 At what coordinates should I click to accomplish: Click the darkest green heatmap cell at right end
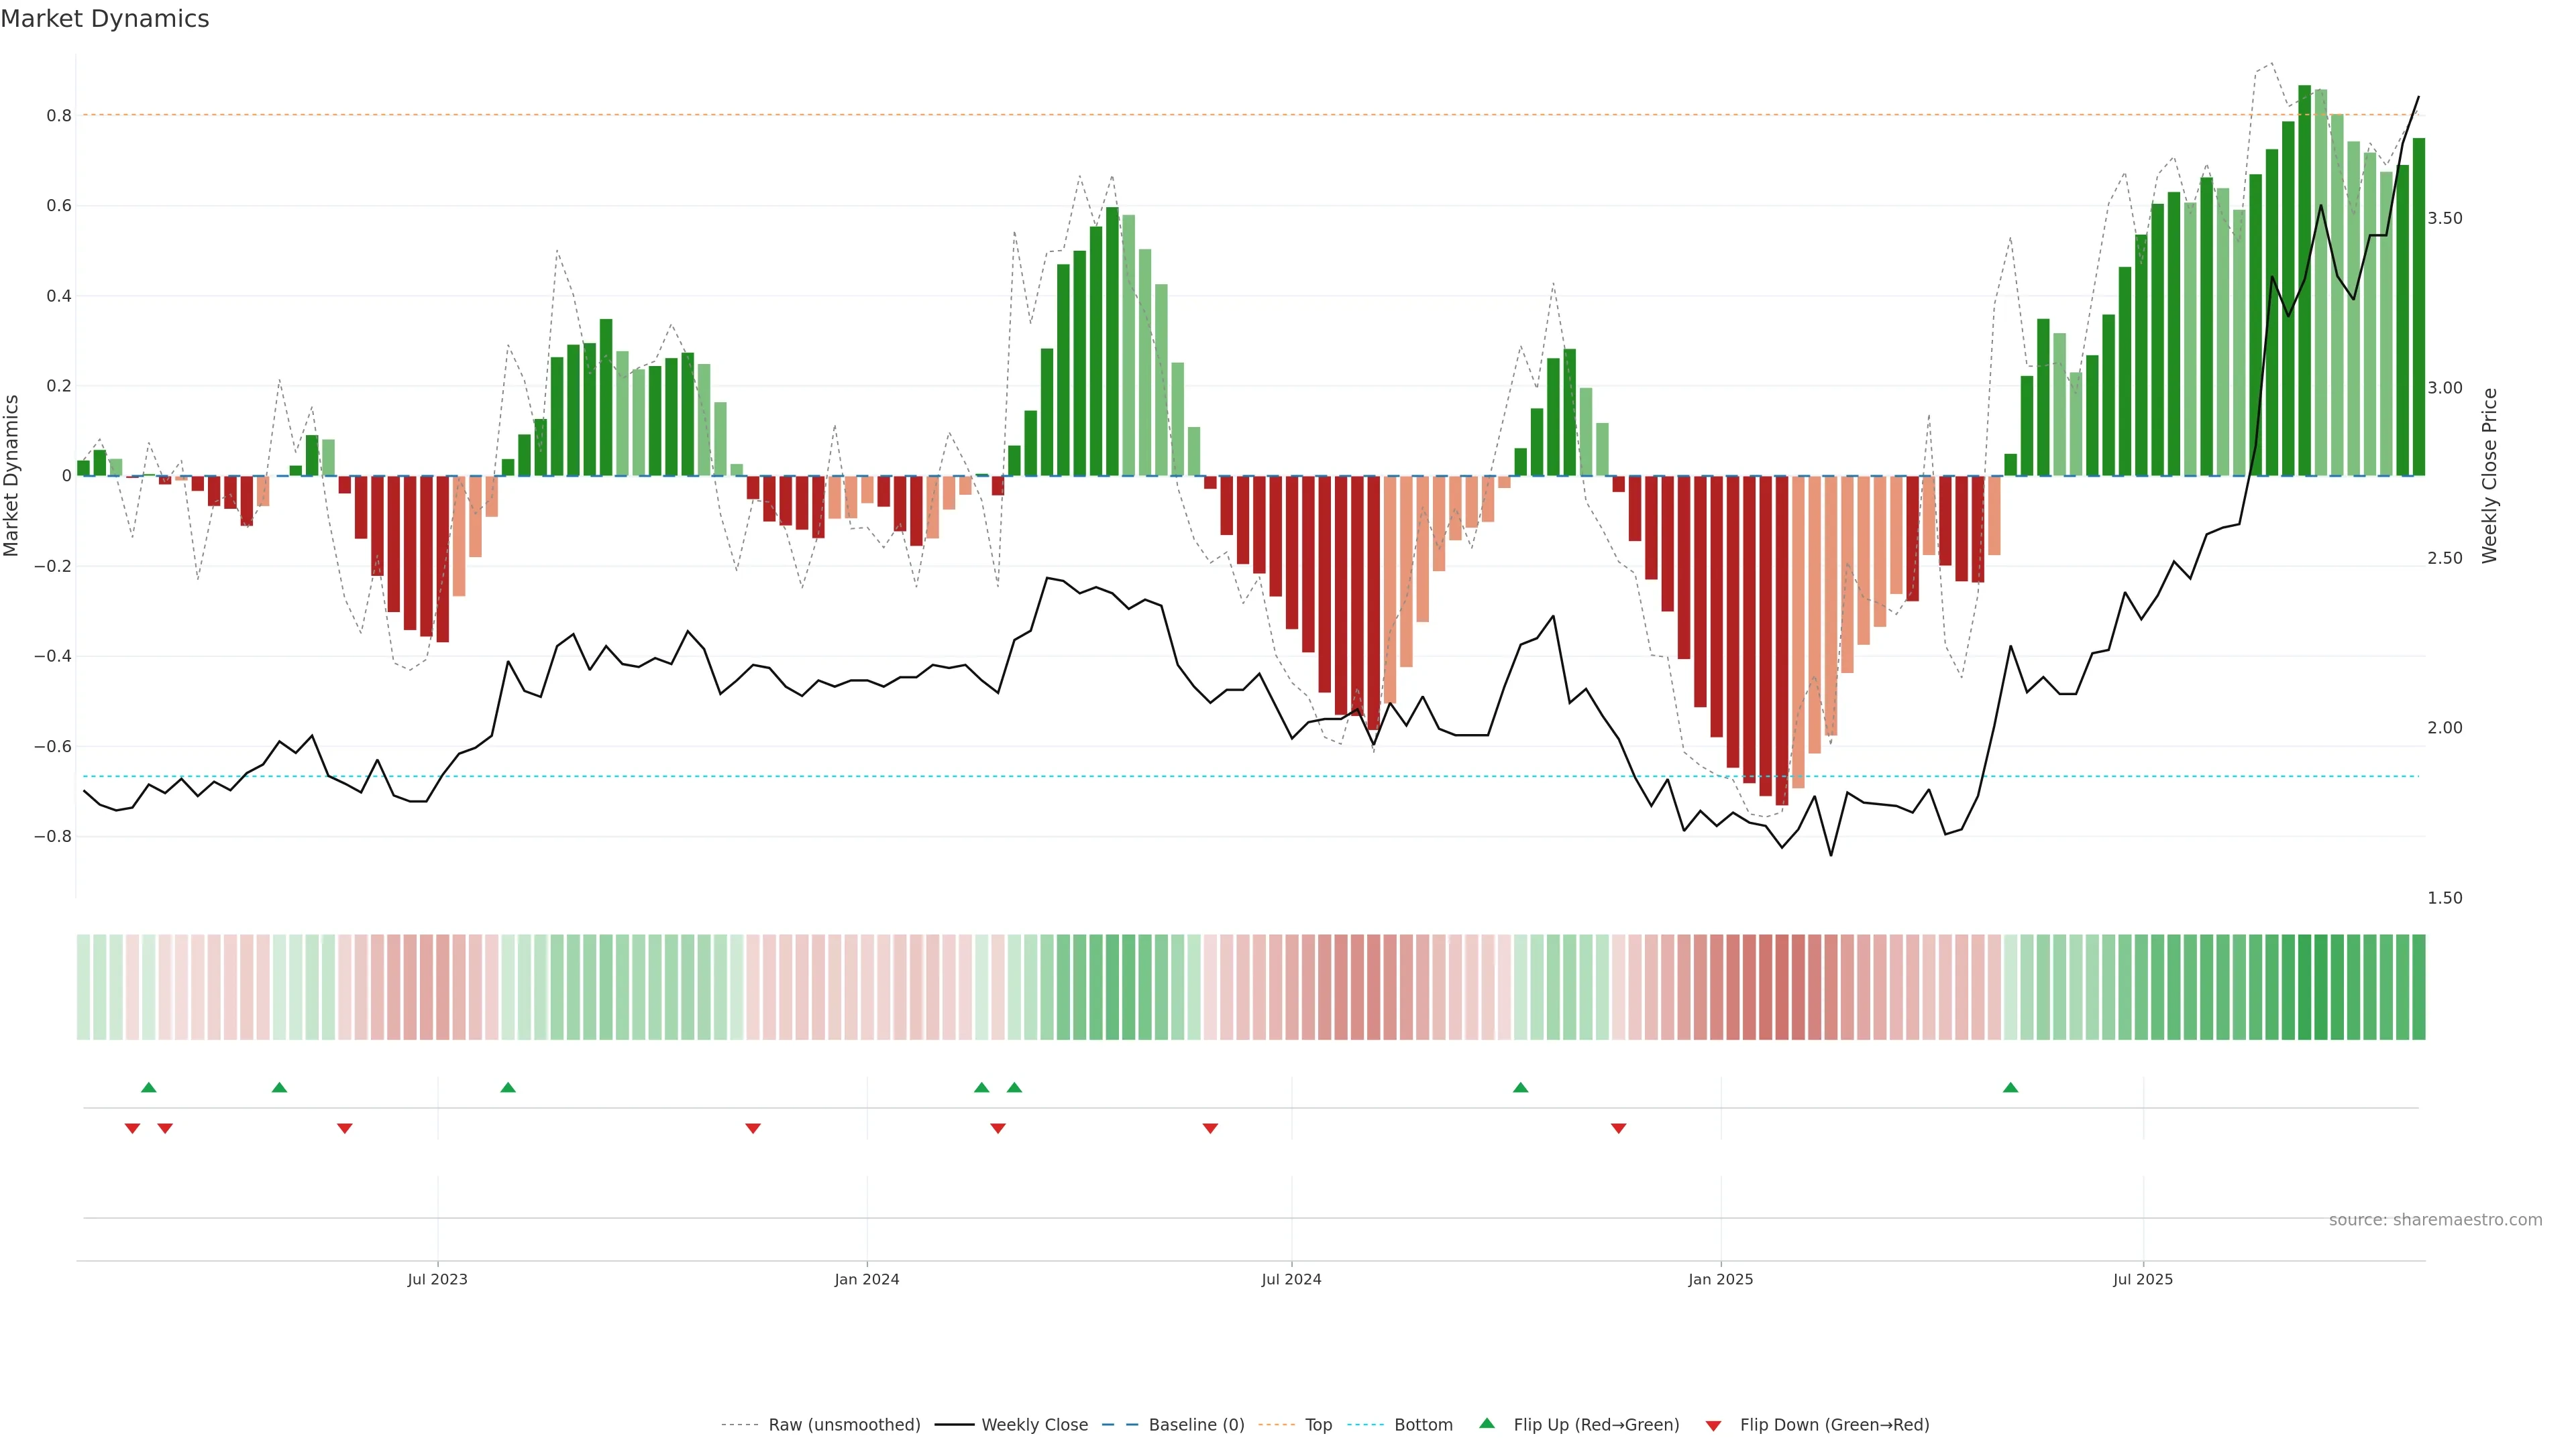[2304, 987]
